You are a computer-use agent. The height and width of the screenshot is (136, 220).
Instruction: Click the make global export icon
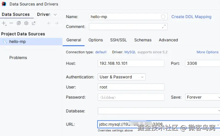point(34,23)
